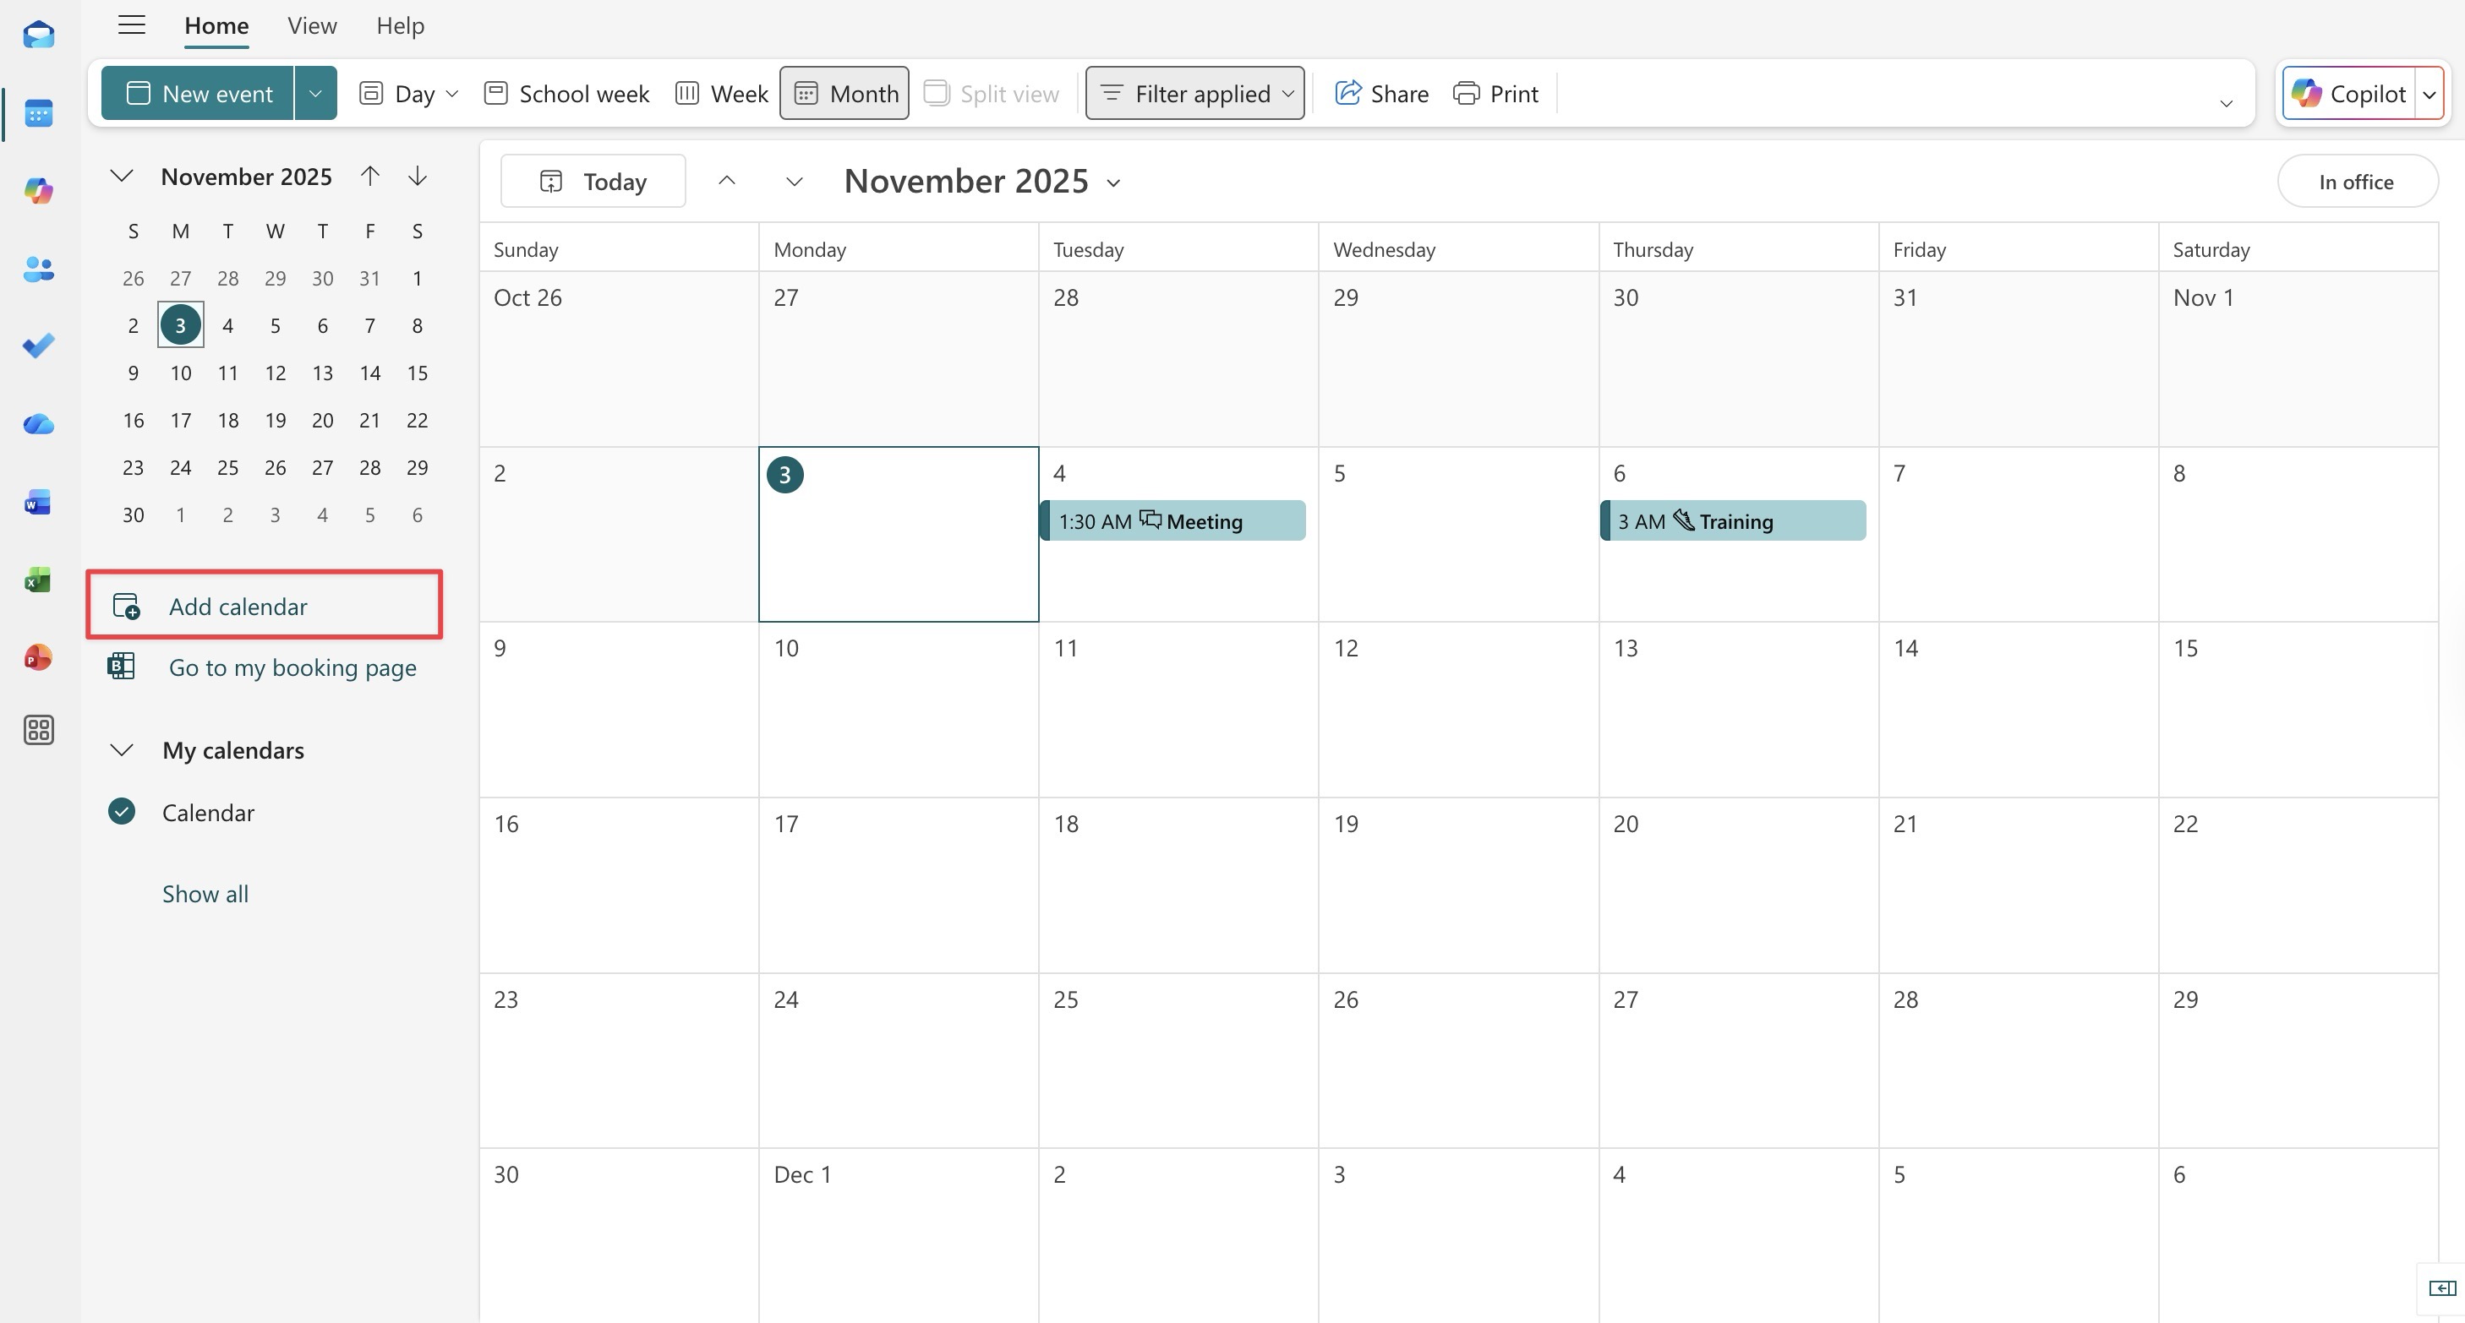
Task: Switch to Week view
Action: coord(722,94)
